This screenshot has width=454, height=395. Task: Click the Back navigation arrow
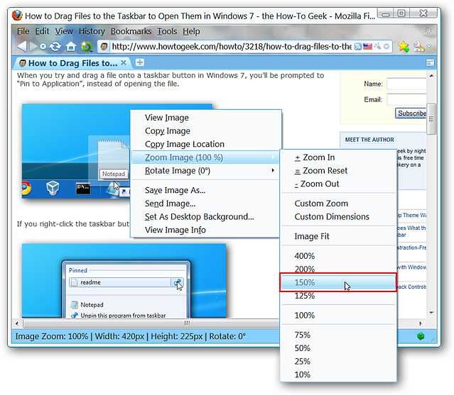pos(22,46)
